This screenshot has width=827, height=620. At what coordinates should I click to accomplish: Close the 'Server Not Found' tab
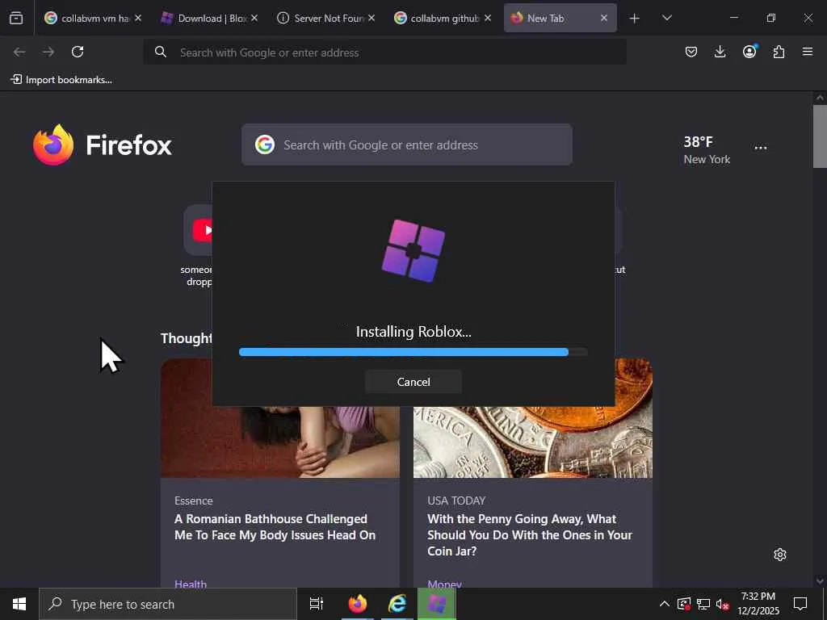(x=372, y=18)
